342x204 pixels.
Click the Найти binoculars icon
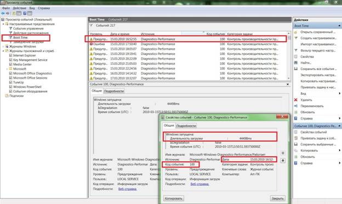pyautogui.click(x=296, y=63)
